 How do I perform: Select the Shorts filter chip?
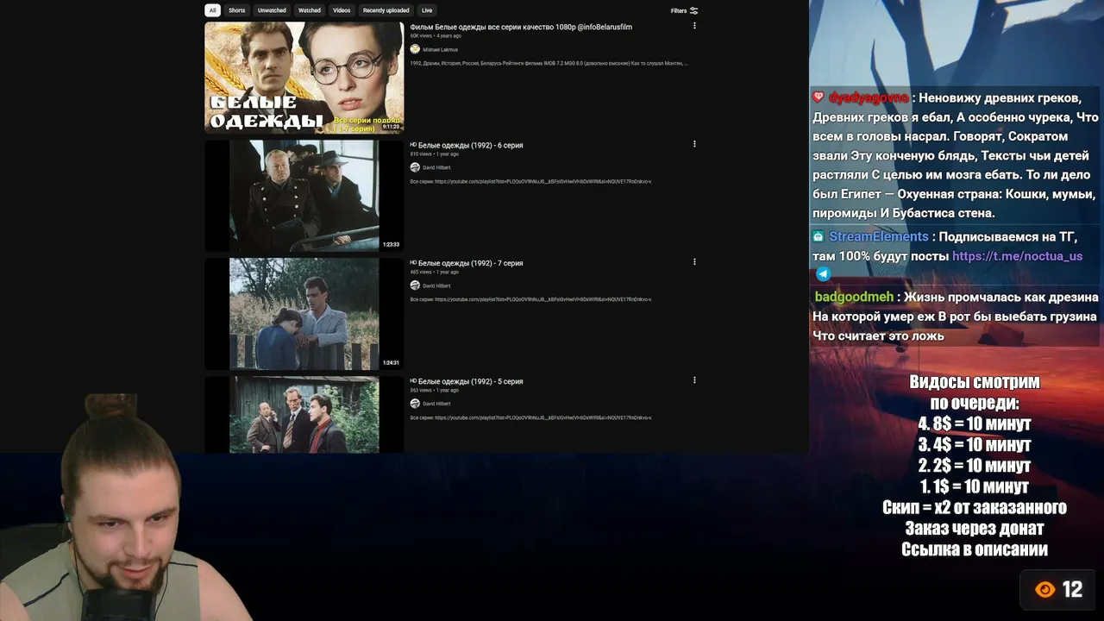[x=237, y=10]
